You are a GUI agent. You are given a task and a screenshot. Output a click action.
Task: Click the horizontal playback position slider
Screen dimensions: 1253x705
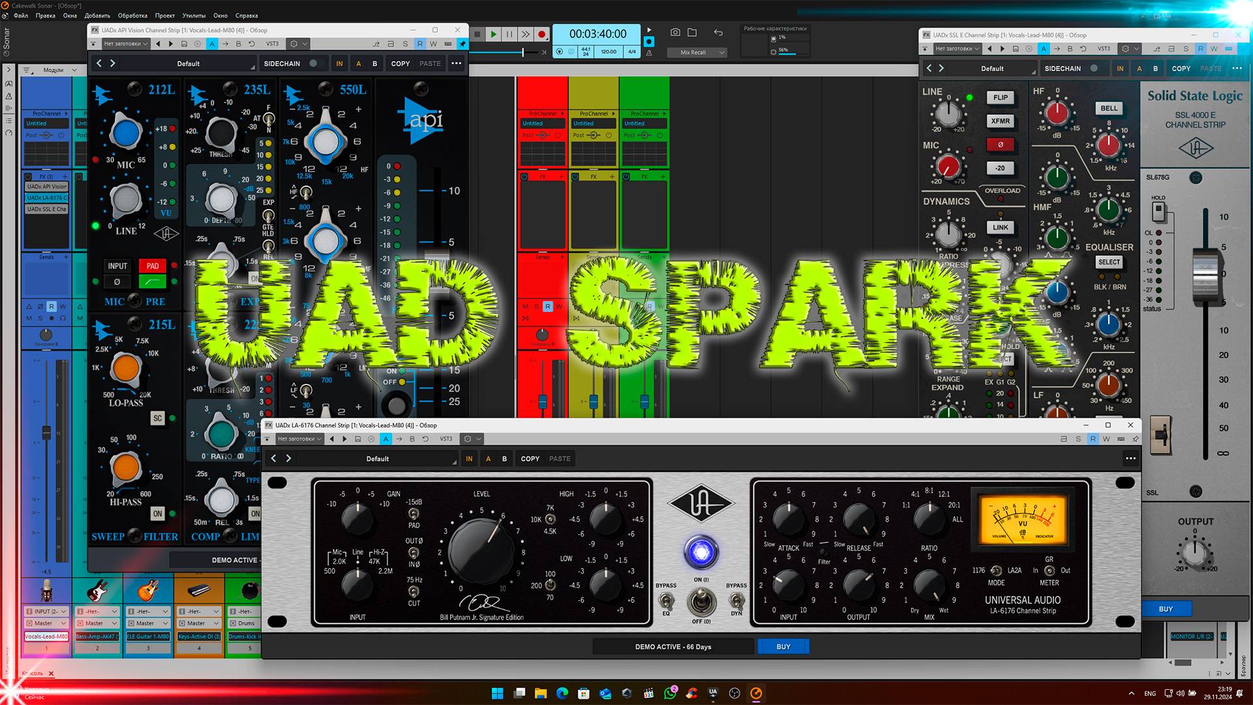[524, 52]
